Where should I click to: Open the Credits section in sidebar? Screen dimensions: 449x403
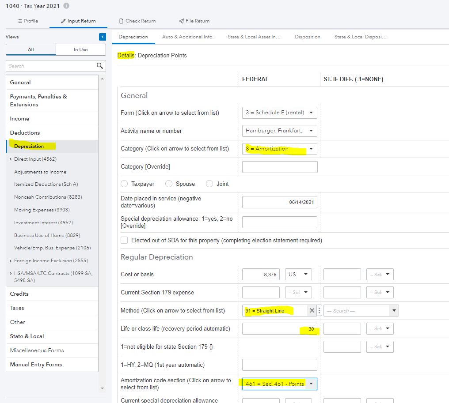[19, 294]
